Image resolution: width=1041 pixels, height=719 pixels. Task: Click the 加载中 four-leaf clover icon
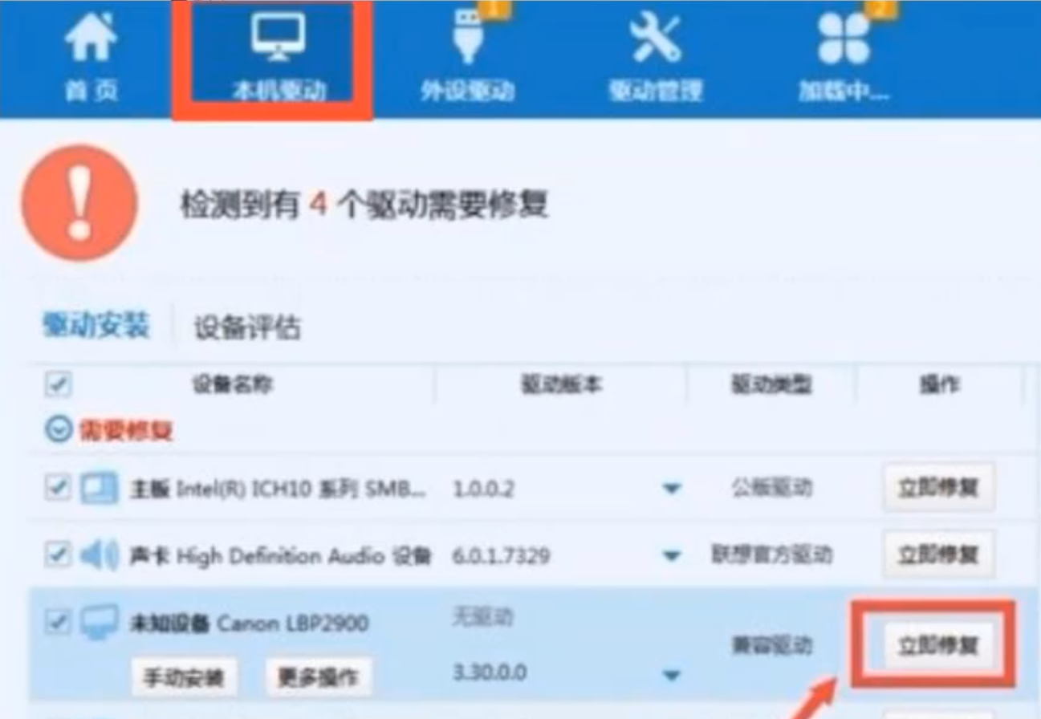844,40
